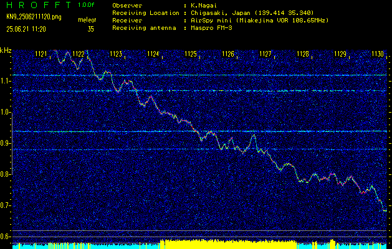This screenshot has height=249, width=392.
Task: Click the 1.0 kHz frequency label
Action: 6,113
